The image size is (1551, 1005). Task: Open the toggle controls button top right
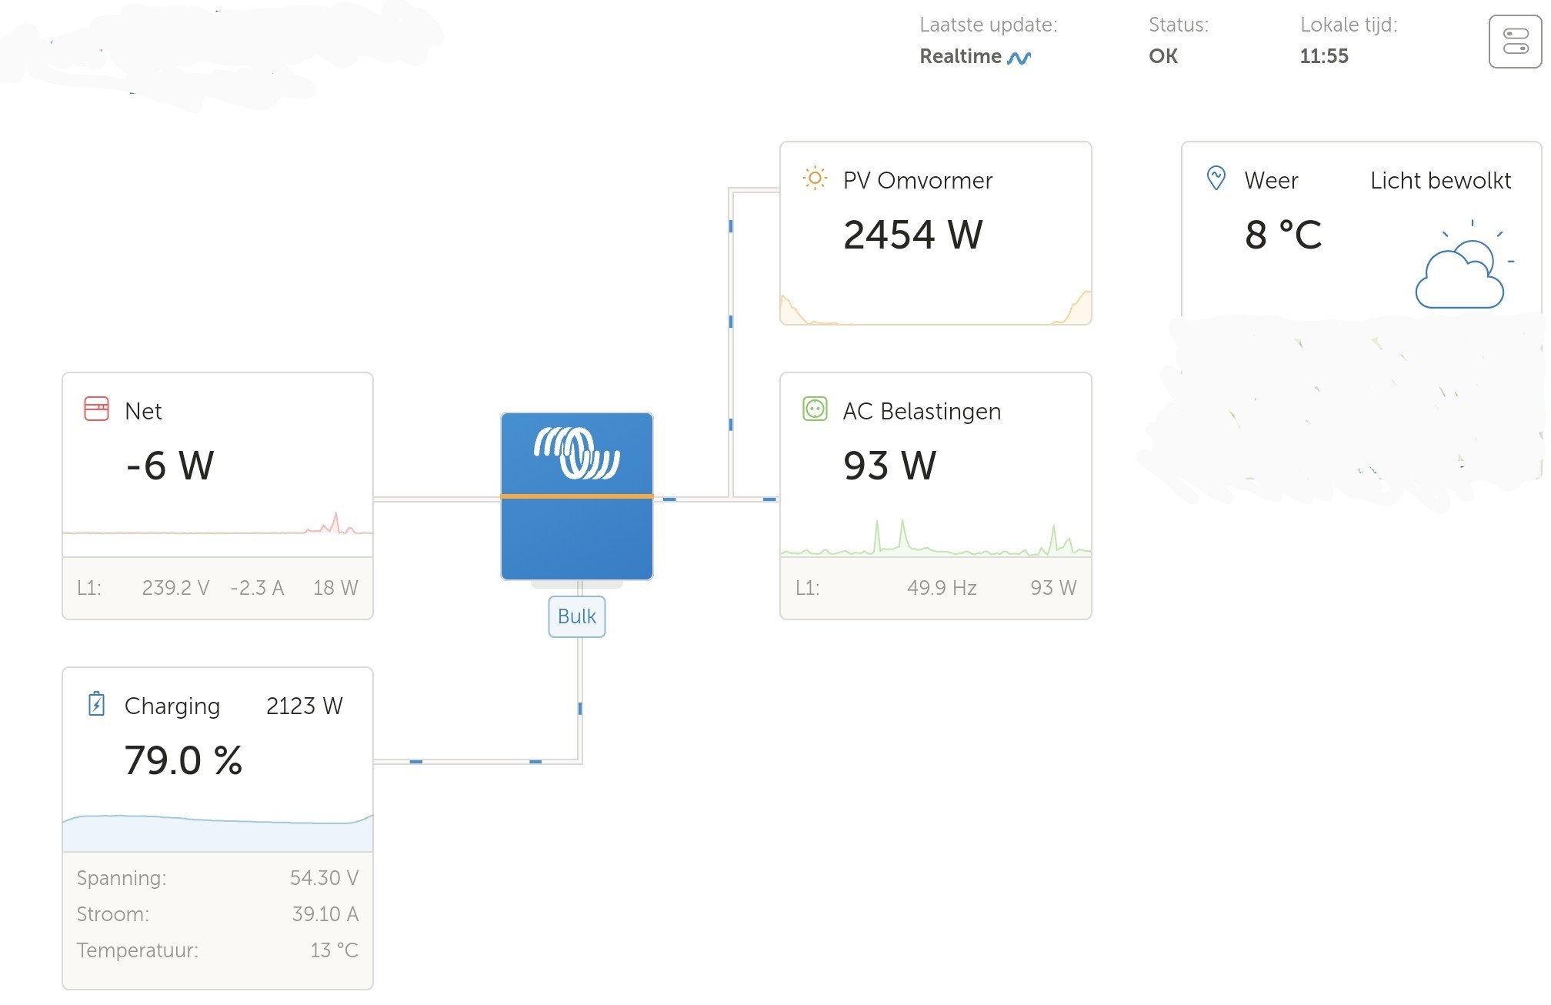[x=1515, y=42]
